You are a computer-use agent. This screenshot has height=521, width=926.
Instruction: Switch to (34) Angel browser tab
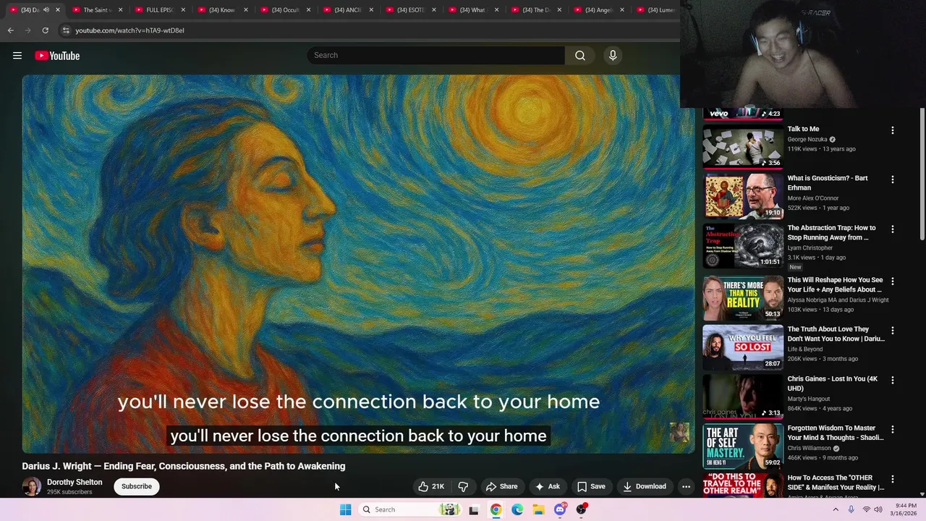point(598,10)
